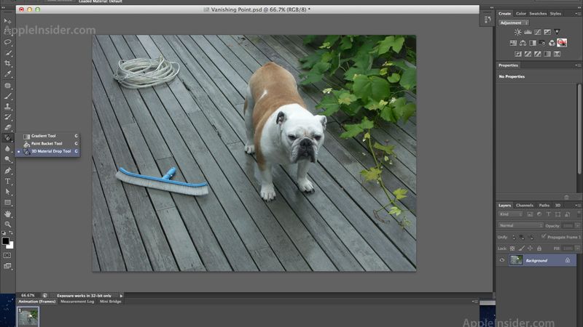Select the Eyedropper tool

tap(7, 74)
